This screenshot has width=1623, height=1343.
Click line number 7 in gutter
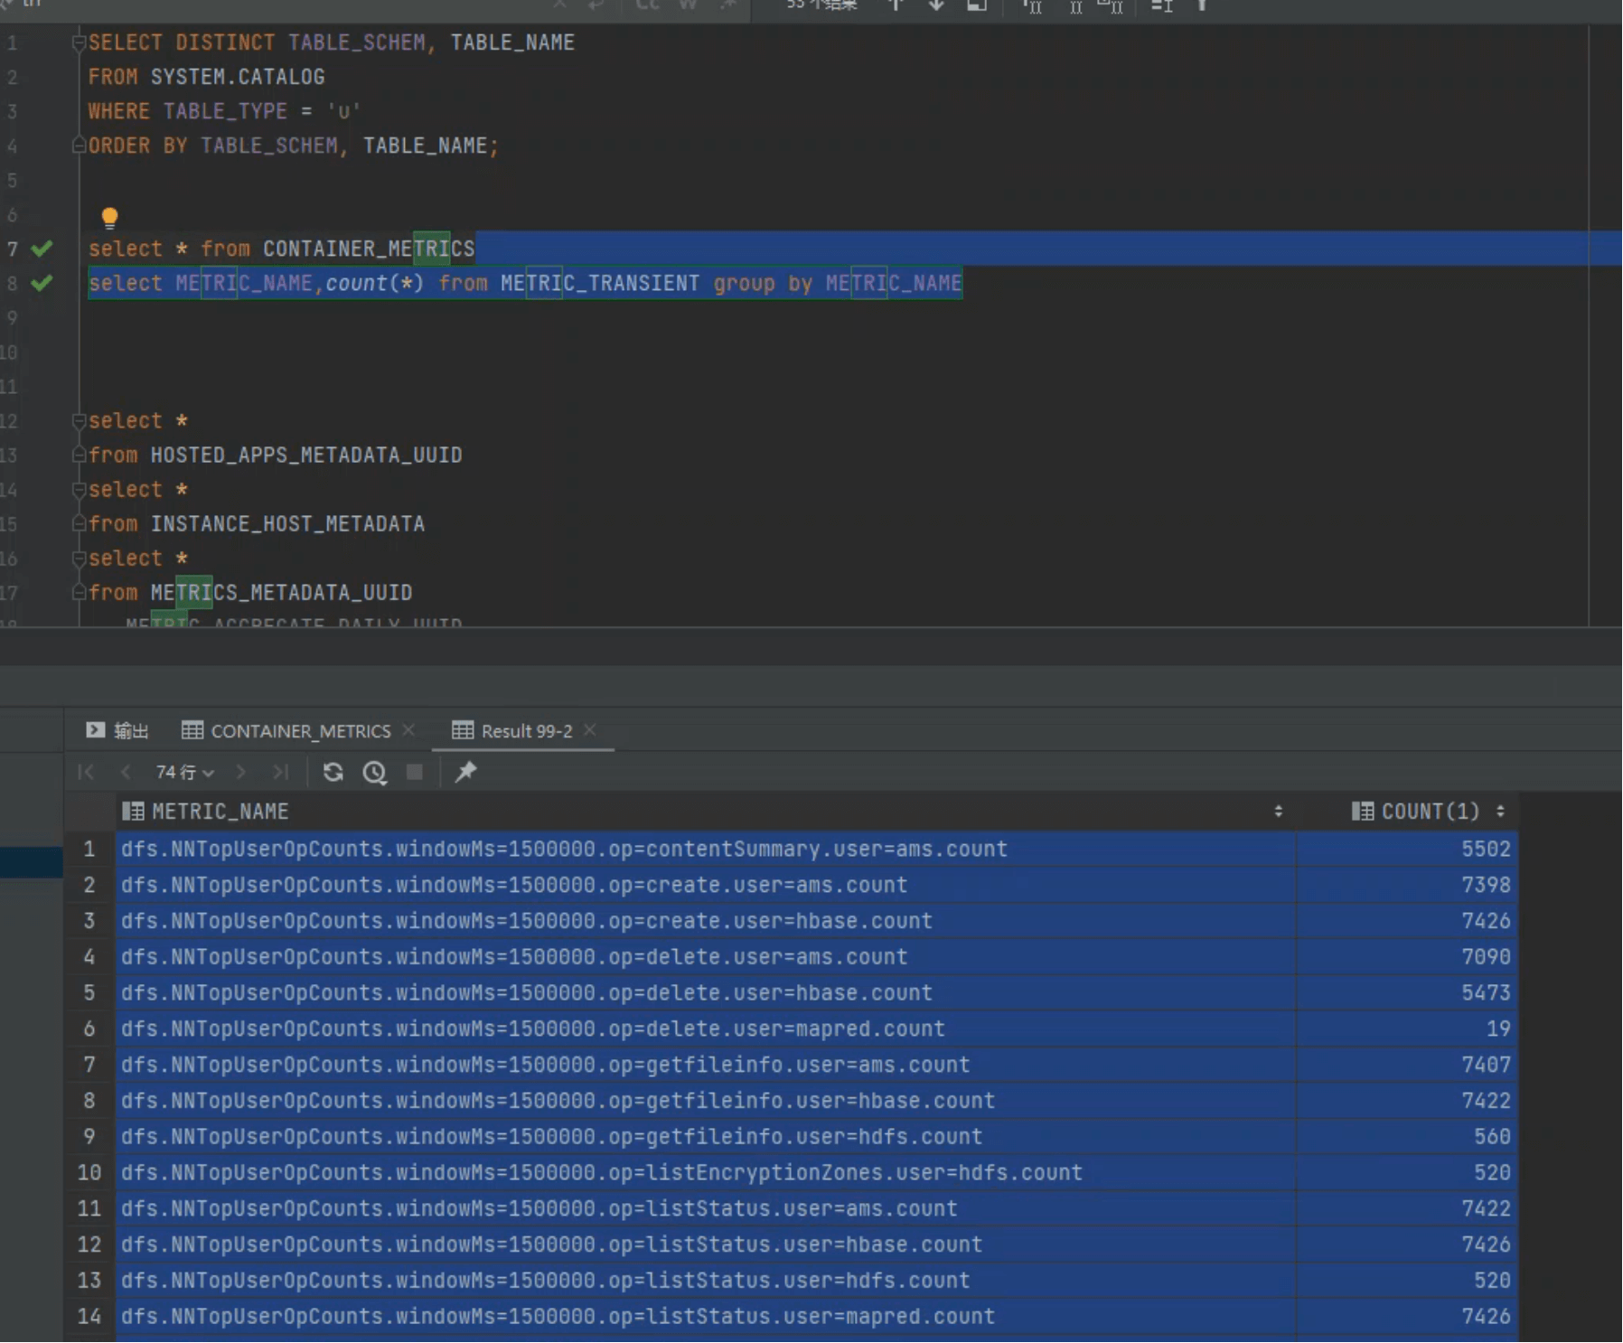[12, 249]
